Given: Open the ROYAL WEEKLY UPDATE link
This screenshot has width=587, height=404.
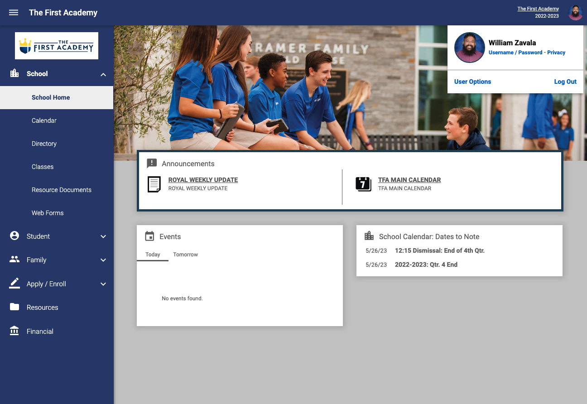Looking at the screenshot, I should 203,180.
